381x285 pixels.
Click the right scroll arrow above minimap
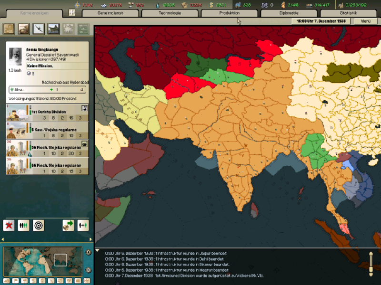coord(90,239)
